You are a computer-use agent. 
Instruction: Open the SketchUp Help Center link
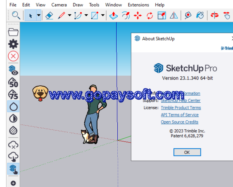tap(181, 101)
